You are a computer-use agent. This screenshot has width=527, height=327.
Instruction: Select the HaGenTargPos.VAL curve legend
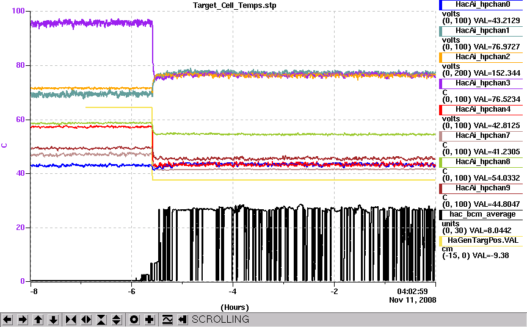(x=482, y=240)
